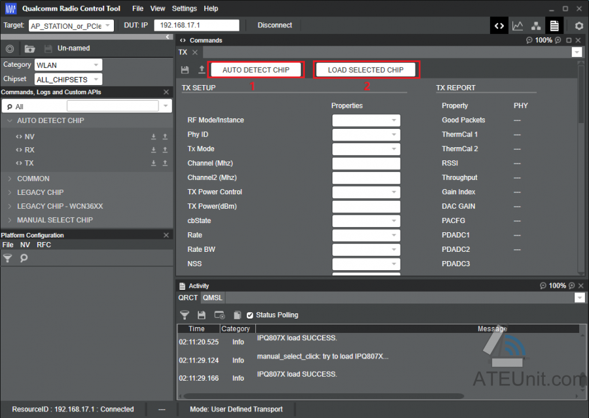Viewport: 589px width, 418px height.
Task: Open the RFC menu in Platform Configuration
Action: [44, 245]
